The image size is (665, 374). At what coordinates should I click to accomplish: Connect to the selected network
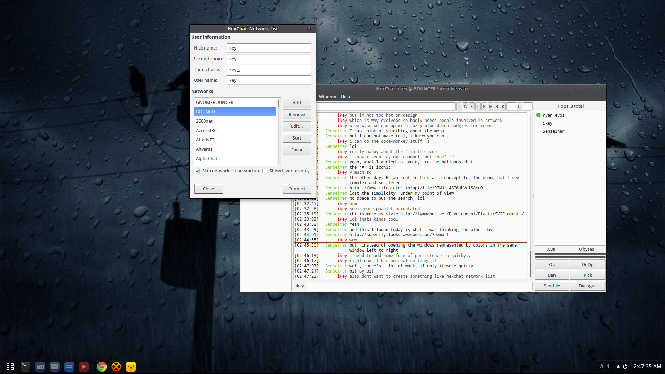297,189
